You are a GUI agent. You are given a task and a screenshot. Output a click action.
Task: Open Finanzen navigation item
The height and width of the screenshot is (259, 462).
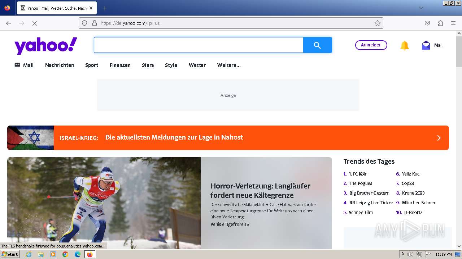[120, 65]
